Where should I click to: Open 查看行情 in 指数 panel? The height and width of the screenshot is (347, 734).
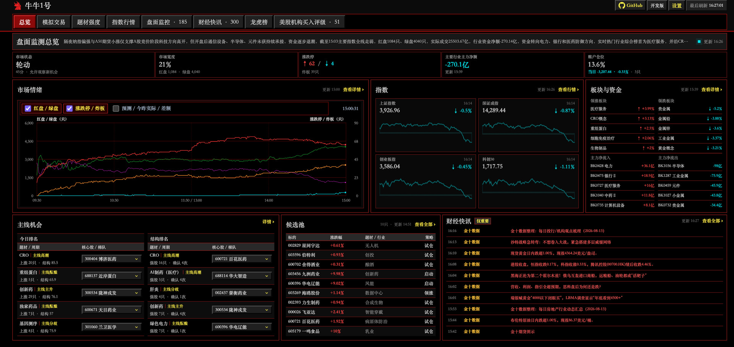568,89
